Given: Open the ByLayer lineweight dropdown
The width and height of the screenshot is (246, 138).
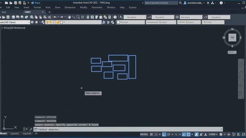Looking at the screenshot, I should pyautogui.click(x=189, y=22).
